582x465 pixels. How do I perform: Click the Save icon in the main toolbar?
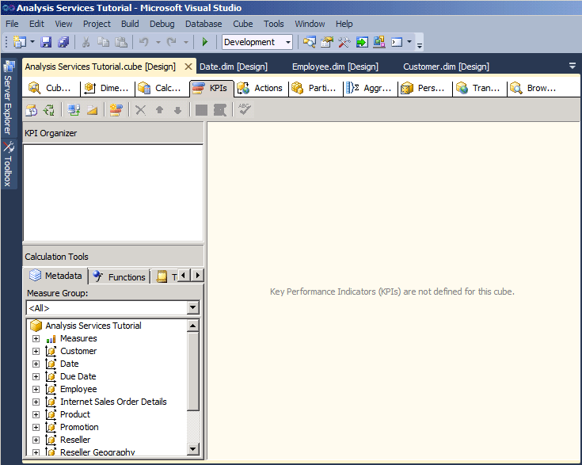point(46,42)
